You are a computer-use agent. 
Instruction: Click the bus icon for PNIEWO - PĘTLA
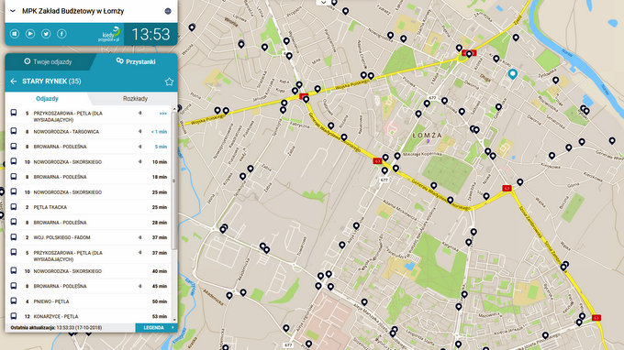(x=14, y=301)
